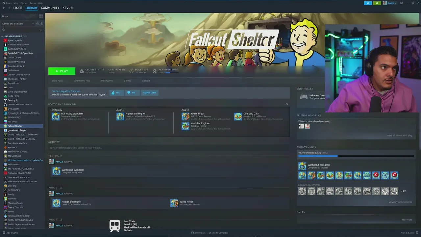Open the Games menu

33,3
